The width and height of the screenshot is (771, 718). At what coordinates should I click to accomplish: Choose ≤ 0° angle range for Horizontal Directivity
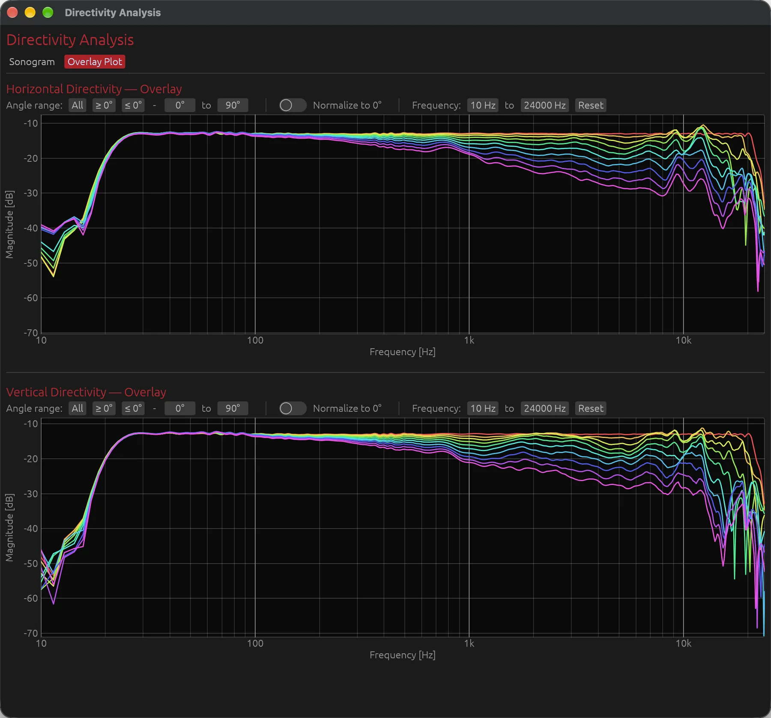[133, 105]
